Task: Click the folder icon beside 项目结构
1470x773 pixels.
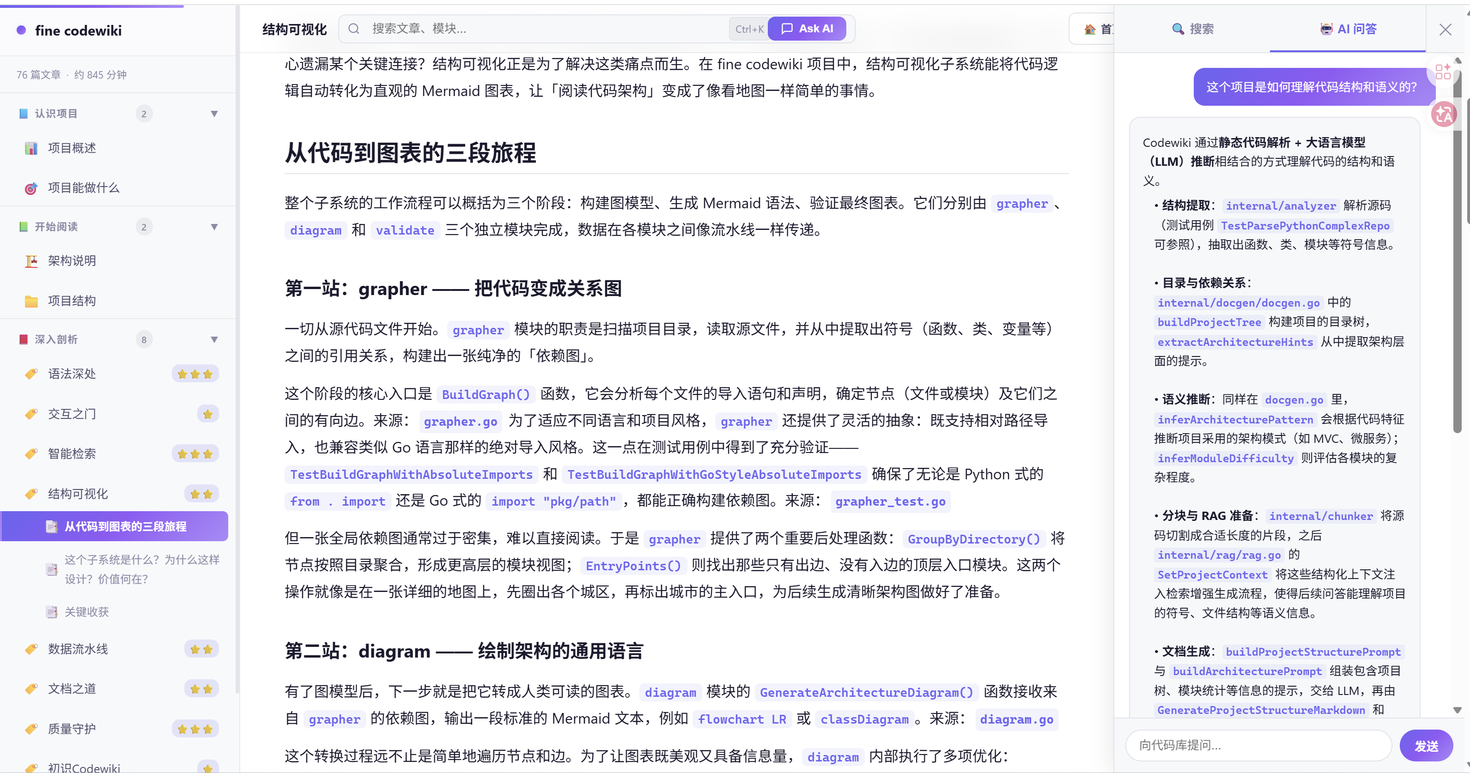Action: (31, 301)
